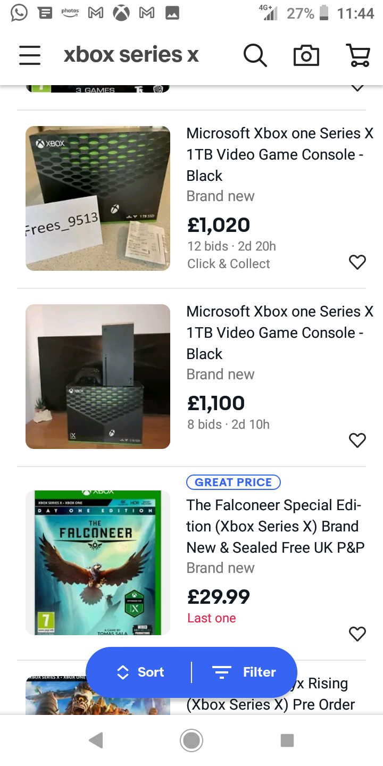
Task: Open camera image search
Action: click(x=306, y=55)
